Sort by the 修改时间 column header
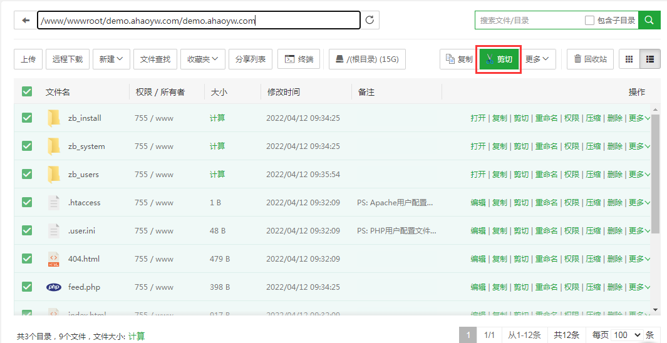 (284, 92)
